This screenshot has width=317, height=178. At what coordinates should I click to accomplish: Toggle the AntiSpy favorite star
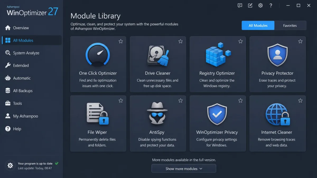tap(180, 100)
